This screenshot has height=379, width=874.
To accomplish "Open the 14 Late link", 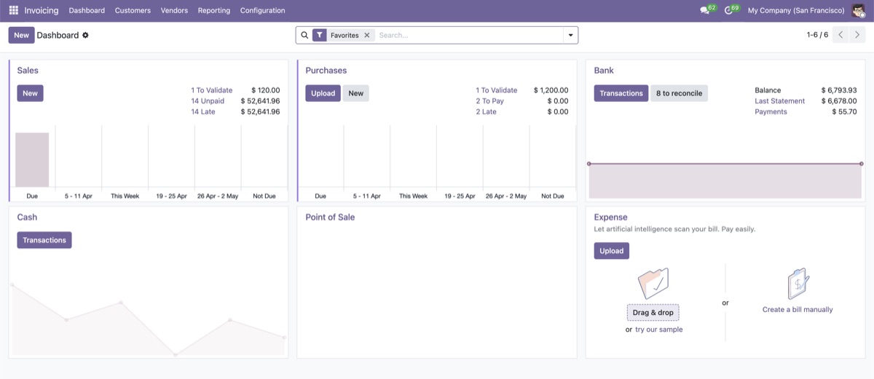I will tap(203, 112).
